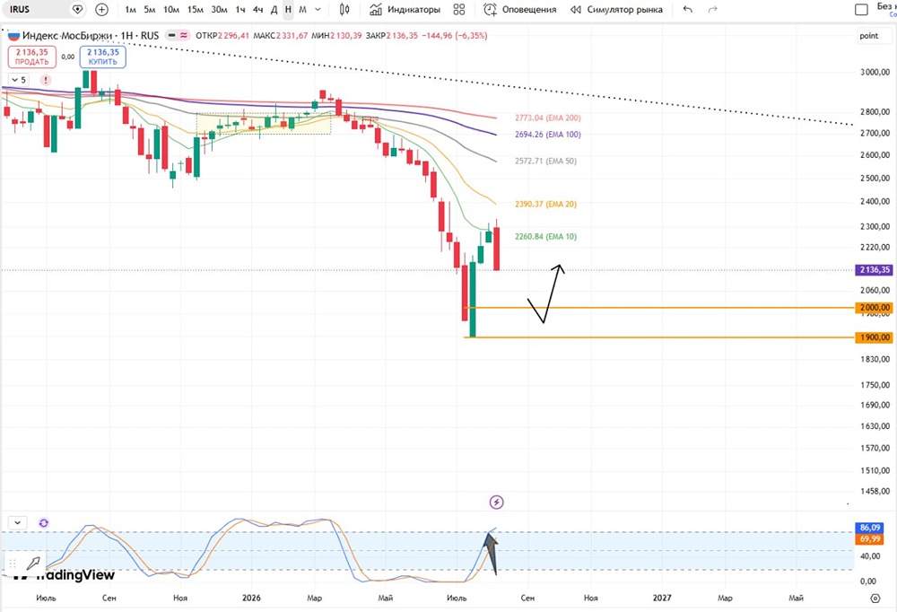897x612 pixels.
Task: Click the 3000,00 price scale label
Action: 875,72
